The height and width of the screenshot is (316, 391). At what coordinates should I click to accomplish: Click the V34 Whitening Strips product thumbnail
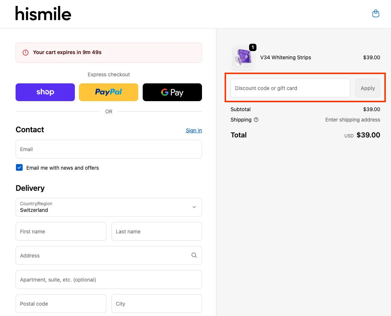242,57
